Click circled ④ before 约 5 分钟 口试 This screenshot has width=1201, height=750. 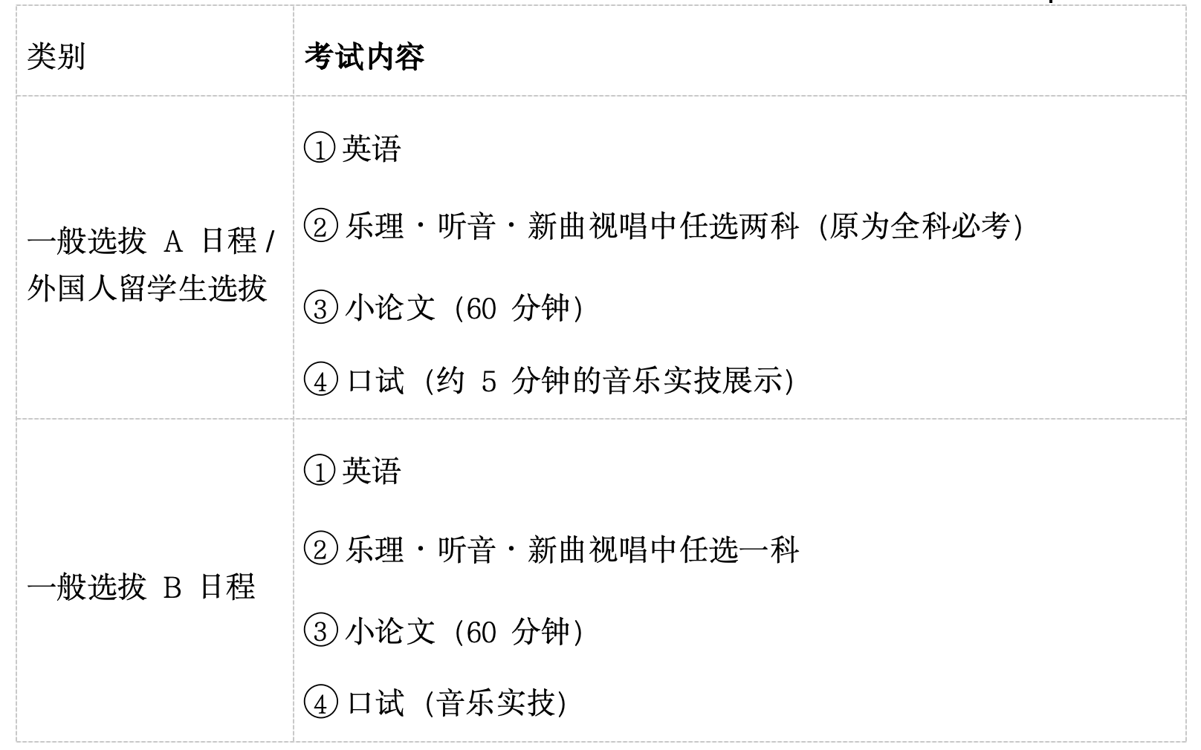point(320,380)
